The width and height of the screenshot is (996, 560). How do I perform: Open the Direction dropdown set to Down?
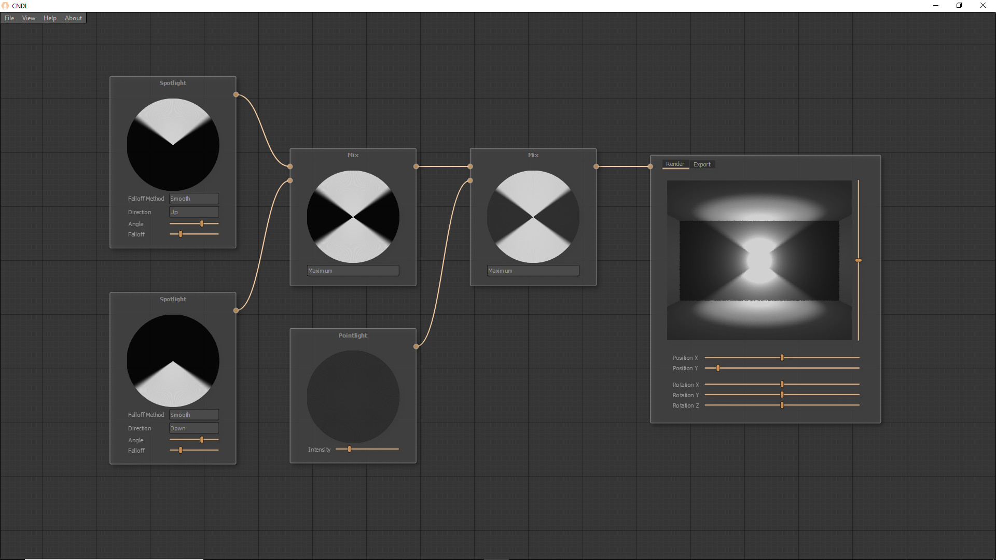tap(193, 428)
